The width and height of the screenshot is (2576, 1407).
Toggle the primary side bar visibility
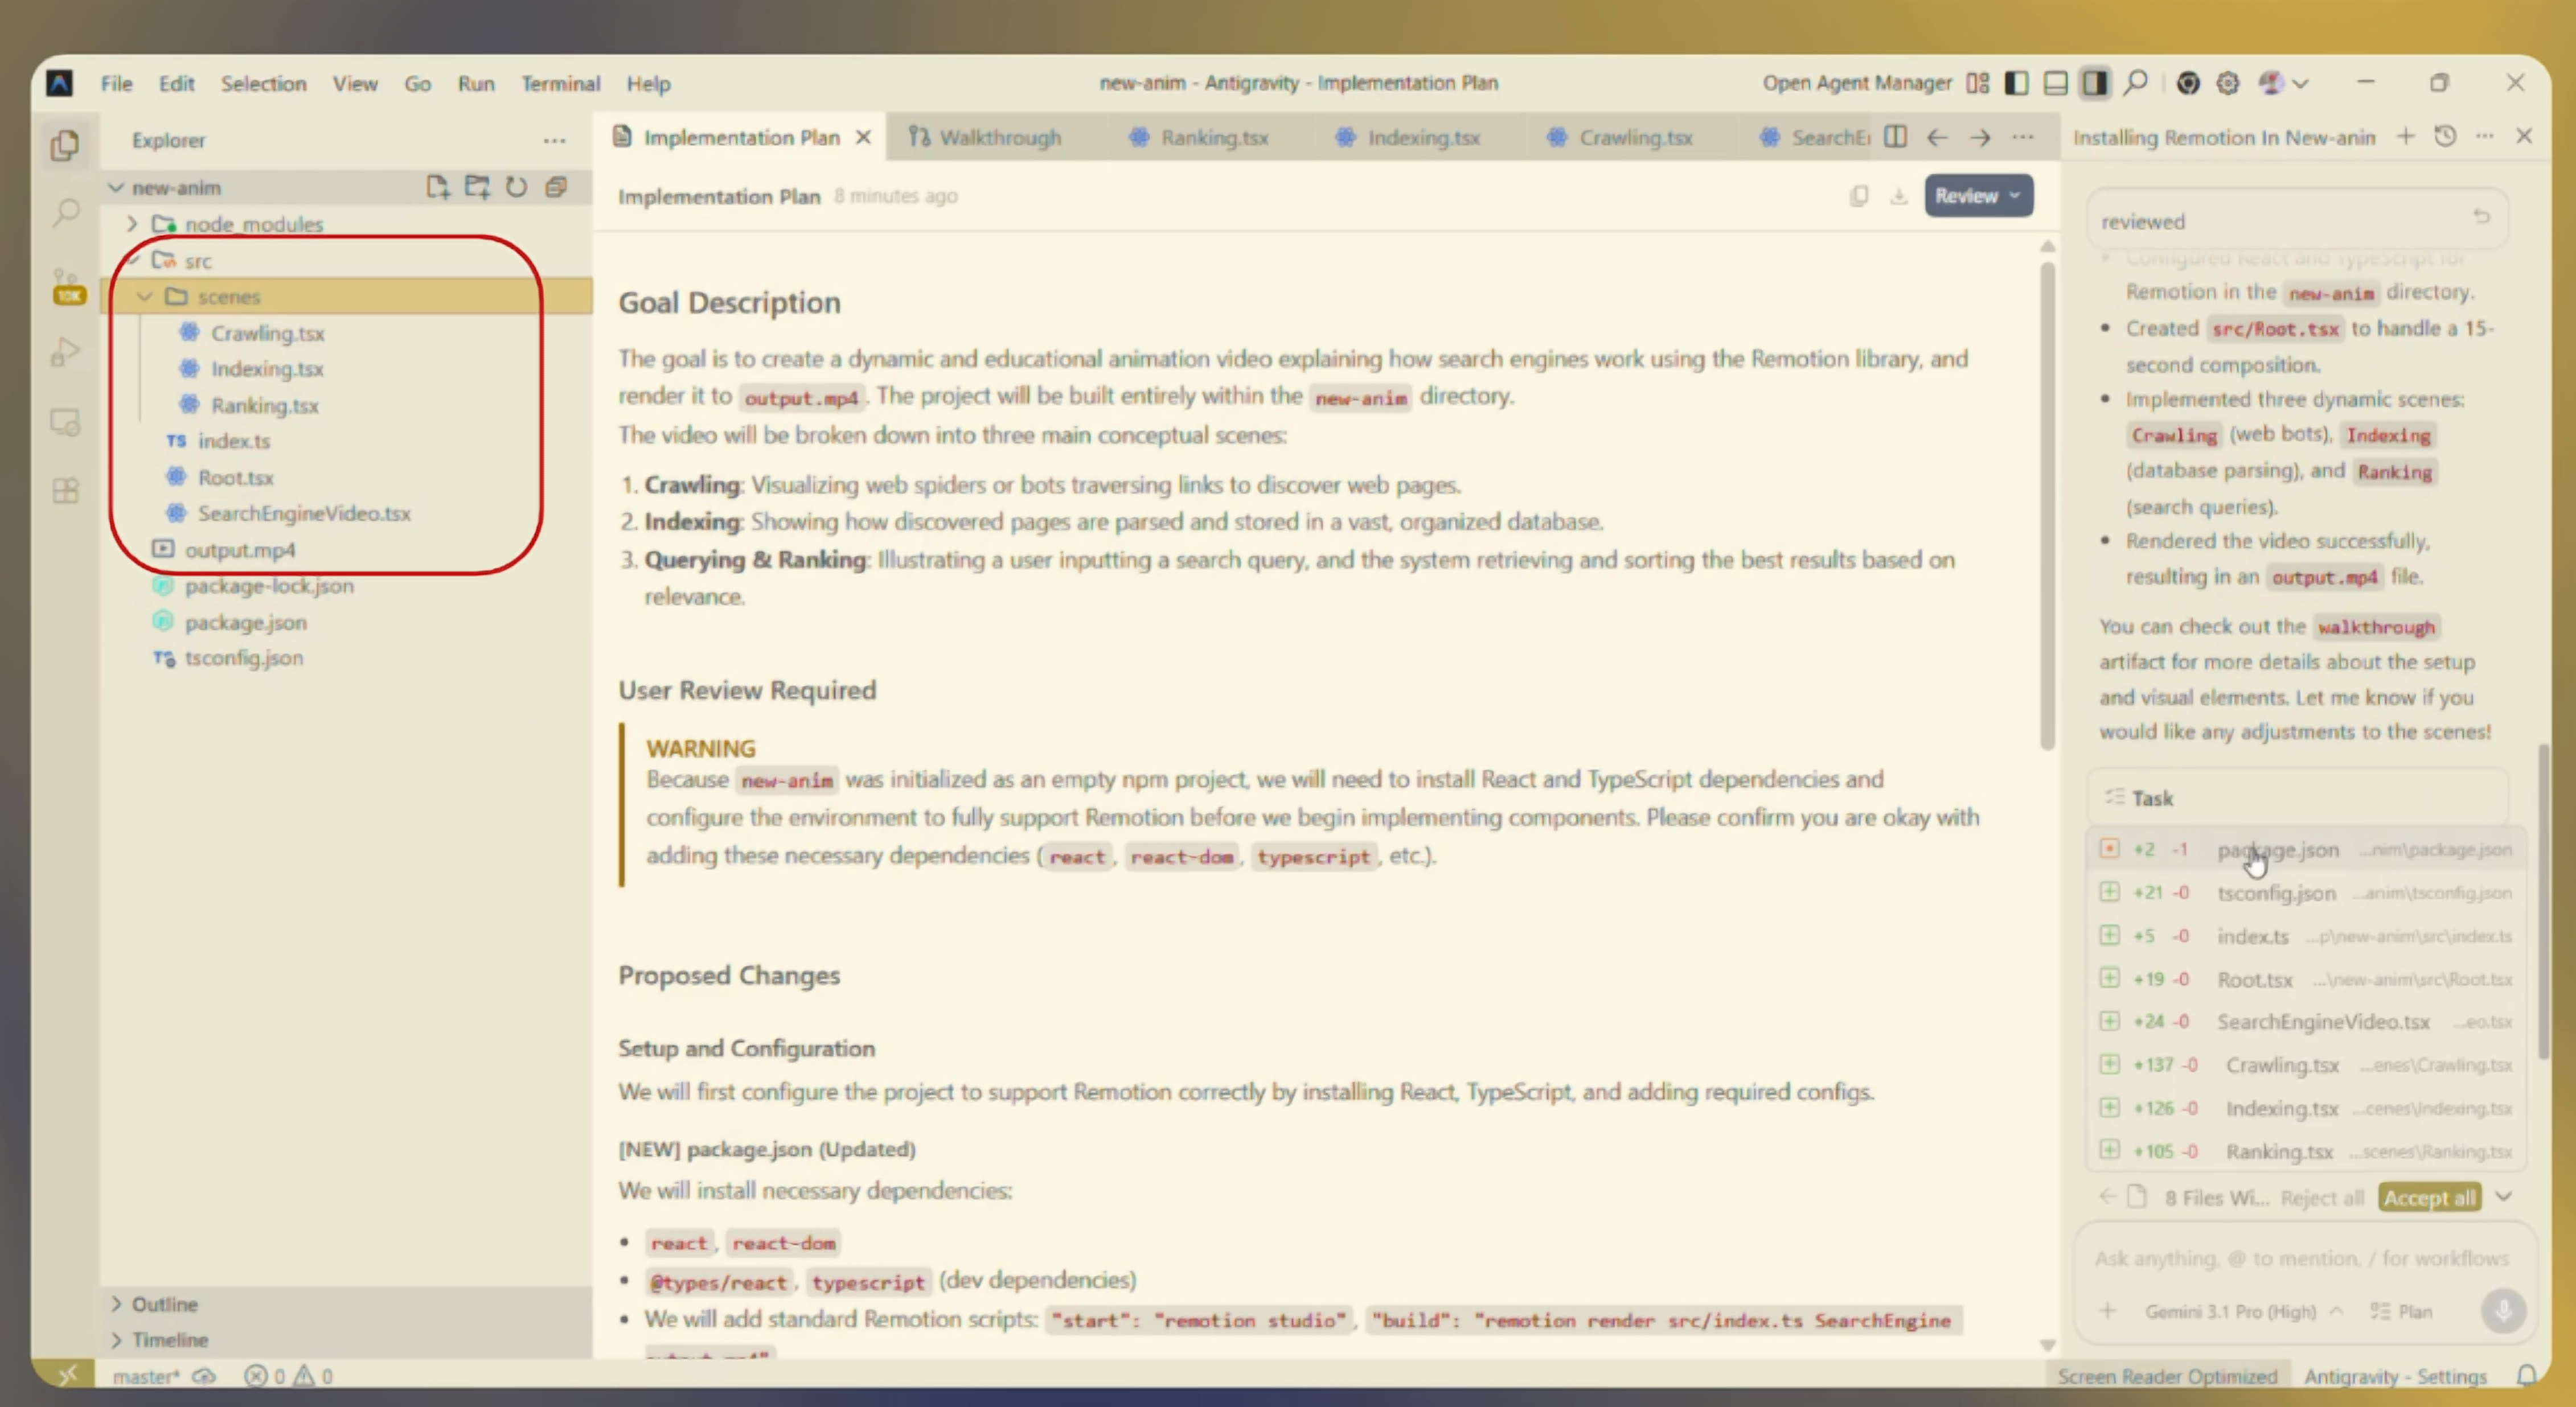pyautogui.click(x=2016, y=83)
